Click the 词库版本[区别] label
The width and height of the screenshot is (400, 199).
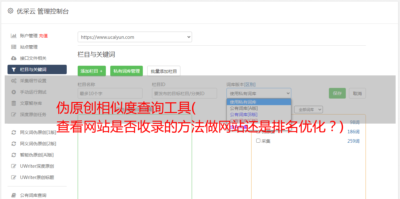pos(241,84)
